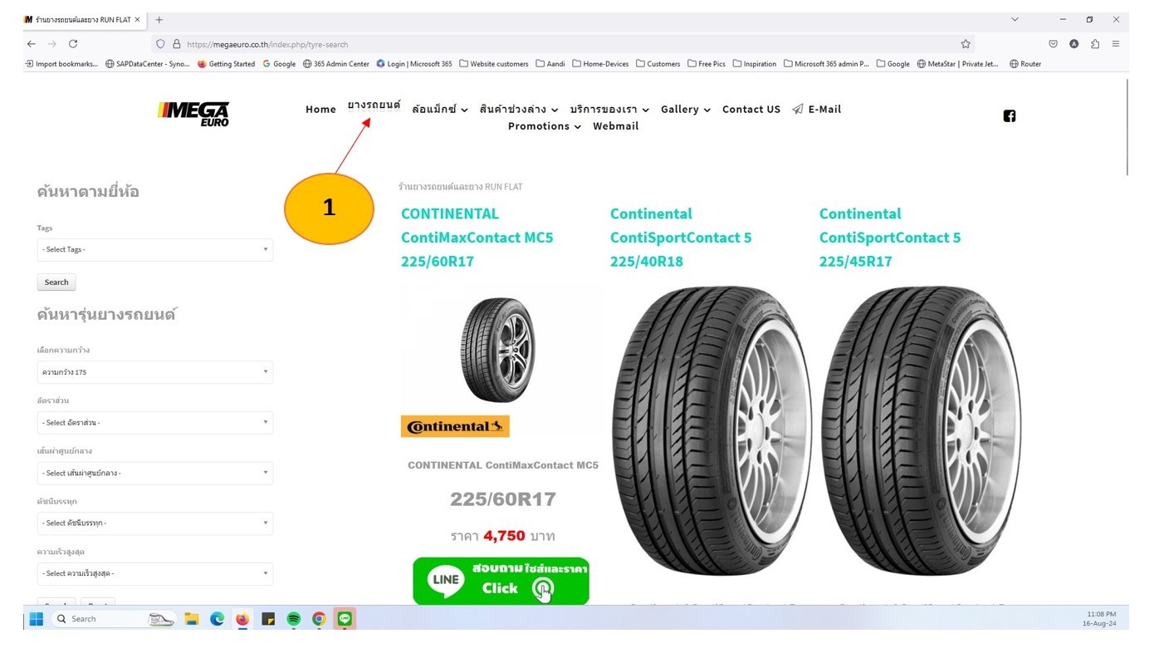Open CONTINENTAL ContiMaxContact MC5 225/60R17 title link
Screen dimensions: 1159x658
[477, 238]
